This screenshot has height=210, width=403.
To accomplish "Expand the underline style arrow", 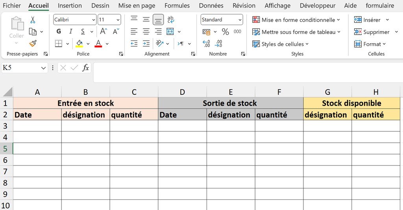I will pyautogui.click(x=91, y=32).
